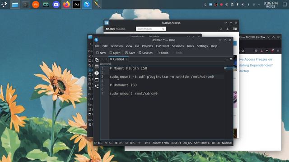The width and height of the screenshot is (289, 162).
Task: Click the tab-list quick open arrow in Kate
Action: click(x=227, y=59)
